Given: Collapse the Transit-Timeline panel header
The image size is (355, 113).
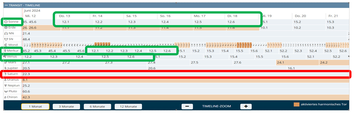Looking at the screenshot, I should tap(6, 5).
